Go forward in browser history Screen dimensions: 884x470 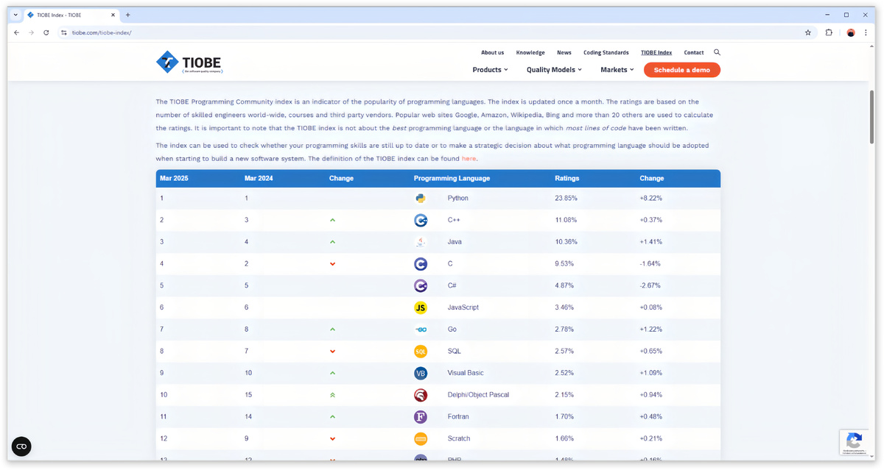coord(32,32)
